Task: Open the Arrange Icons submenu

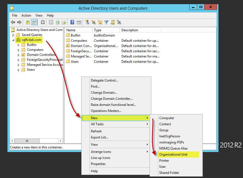Action: [116, 151]
